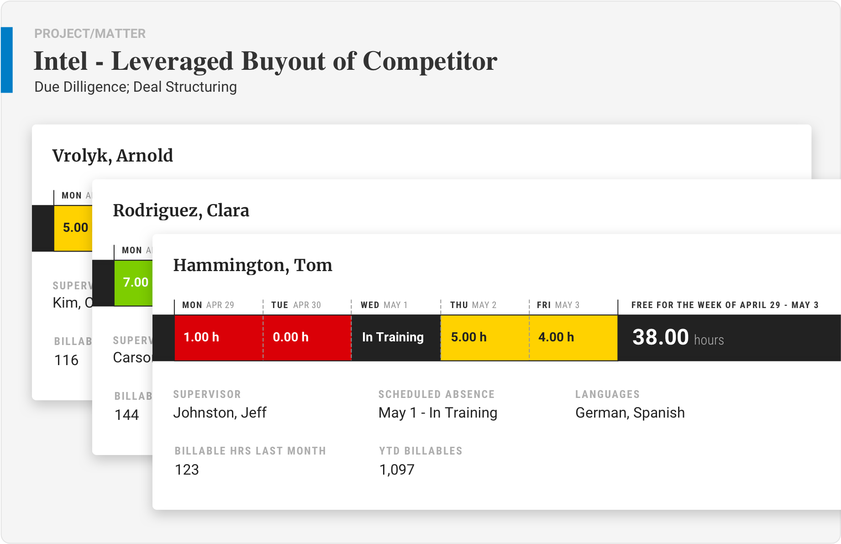Click billable hours last month value 123

click(x=187, y=470)
